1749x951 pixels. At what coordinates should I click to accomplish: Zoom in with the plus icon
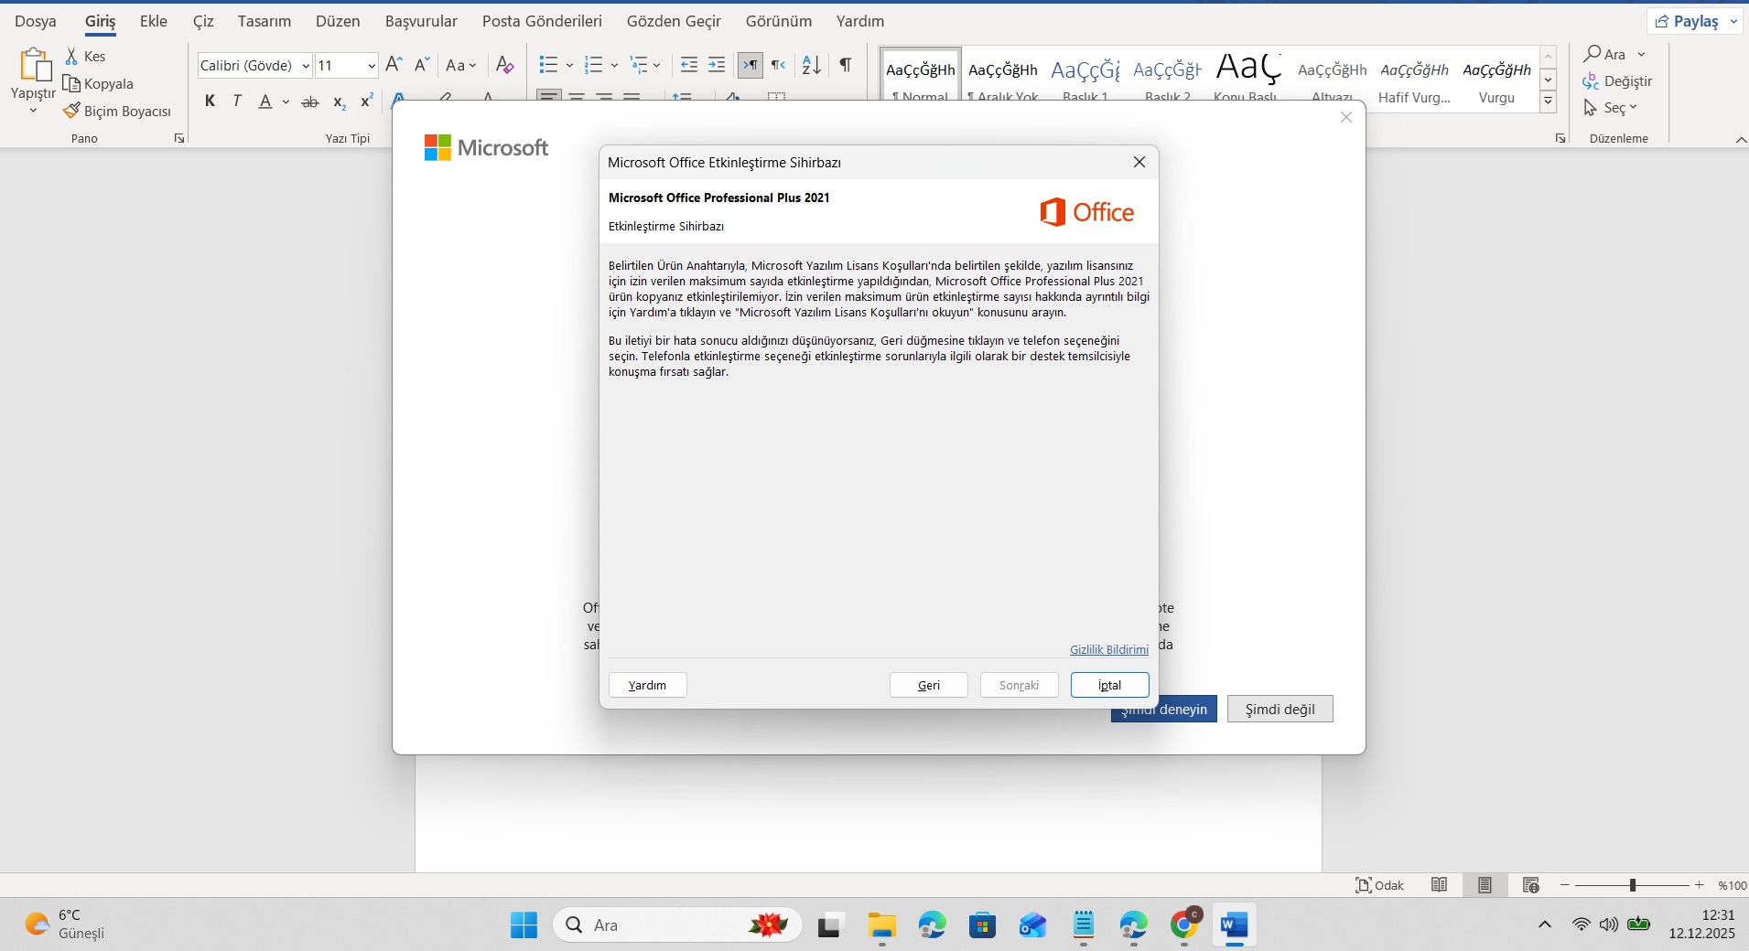[1700, 885]
